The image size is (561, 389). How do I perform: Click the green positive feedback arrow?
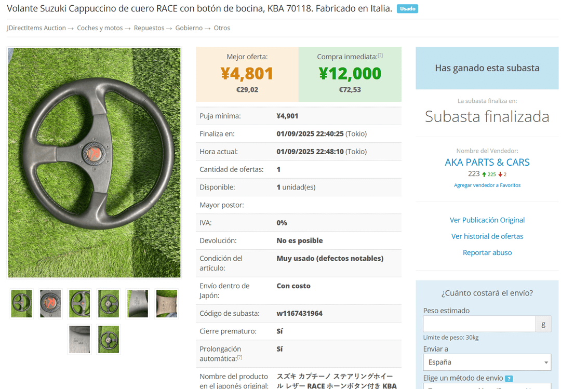click(484, 175)
